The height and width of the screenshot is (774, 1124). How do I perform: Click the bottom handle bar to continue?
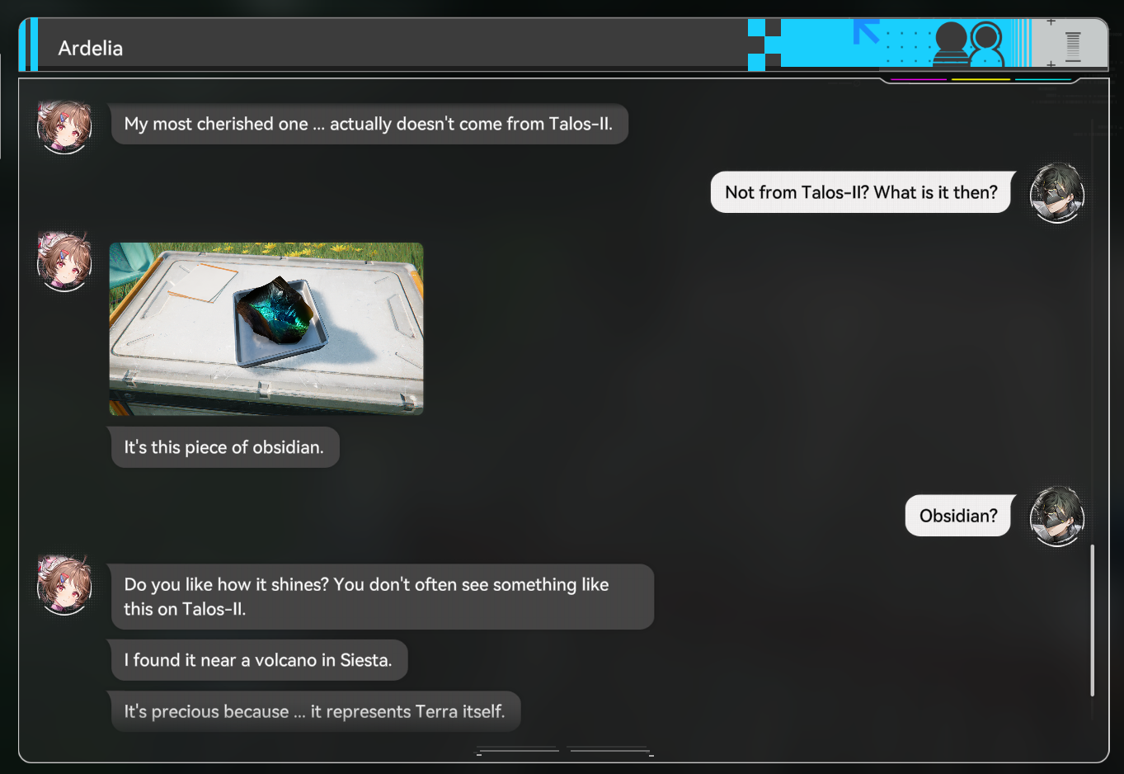tap(565, 751)
